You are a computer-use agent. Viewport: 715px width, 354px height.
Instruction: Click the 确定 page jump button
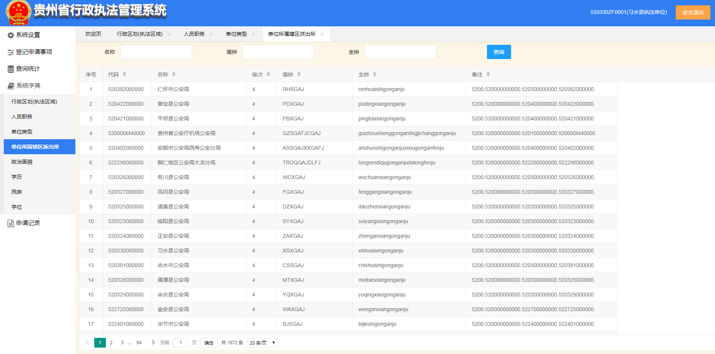pos(209,343)
